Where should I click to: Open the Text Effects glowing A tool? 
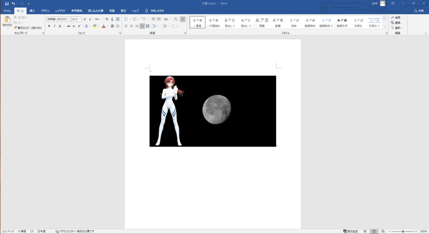tap(86, 26)
